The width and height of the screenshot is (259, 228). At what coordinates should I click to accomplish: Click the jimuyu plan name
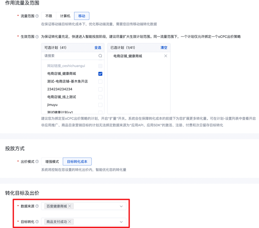52,105
